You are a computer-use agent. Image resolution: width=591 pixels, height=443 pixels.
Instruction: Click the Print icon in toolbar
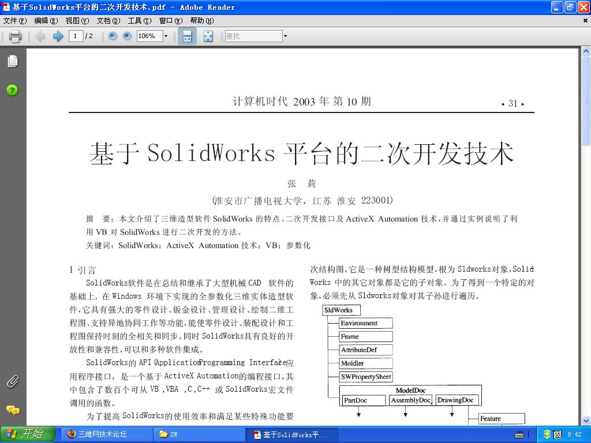[15, 36]
